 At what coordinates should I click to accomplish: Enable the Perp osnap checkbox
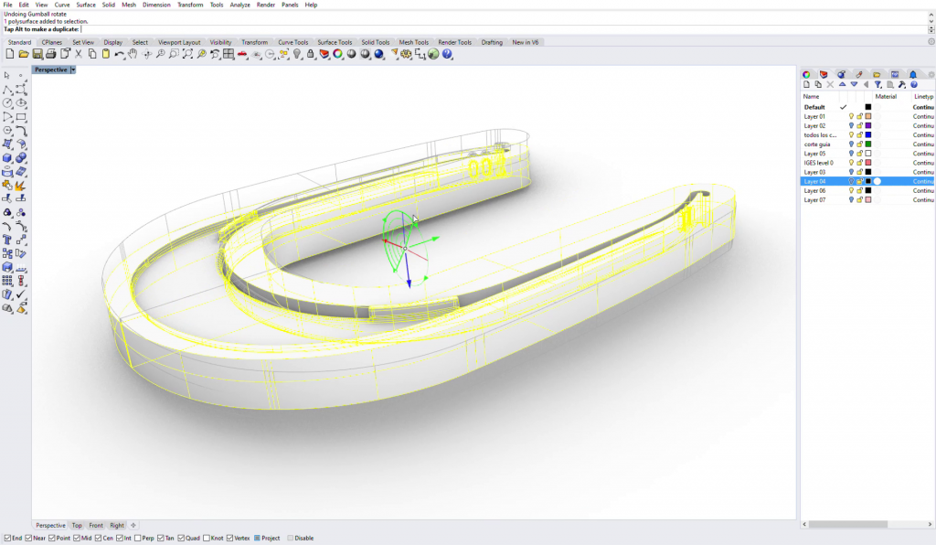click(139, 538)
